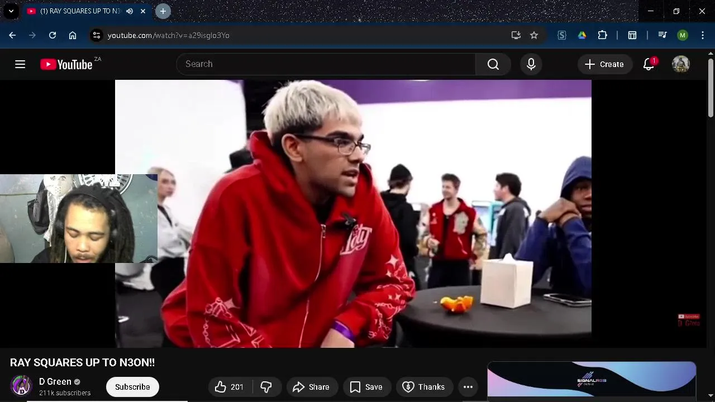Open a new browser tab
715x402 pixels.
coord(163,11)
